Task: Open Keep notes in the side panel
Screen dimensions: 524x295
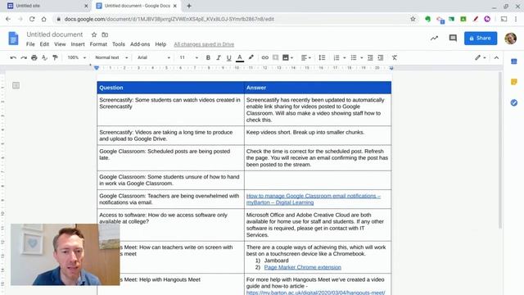Action: point(514,82)
